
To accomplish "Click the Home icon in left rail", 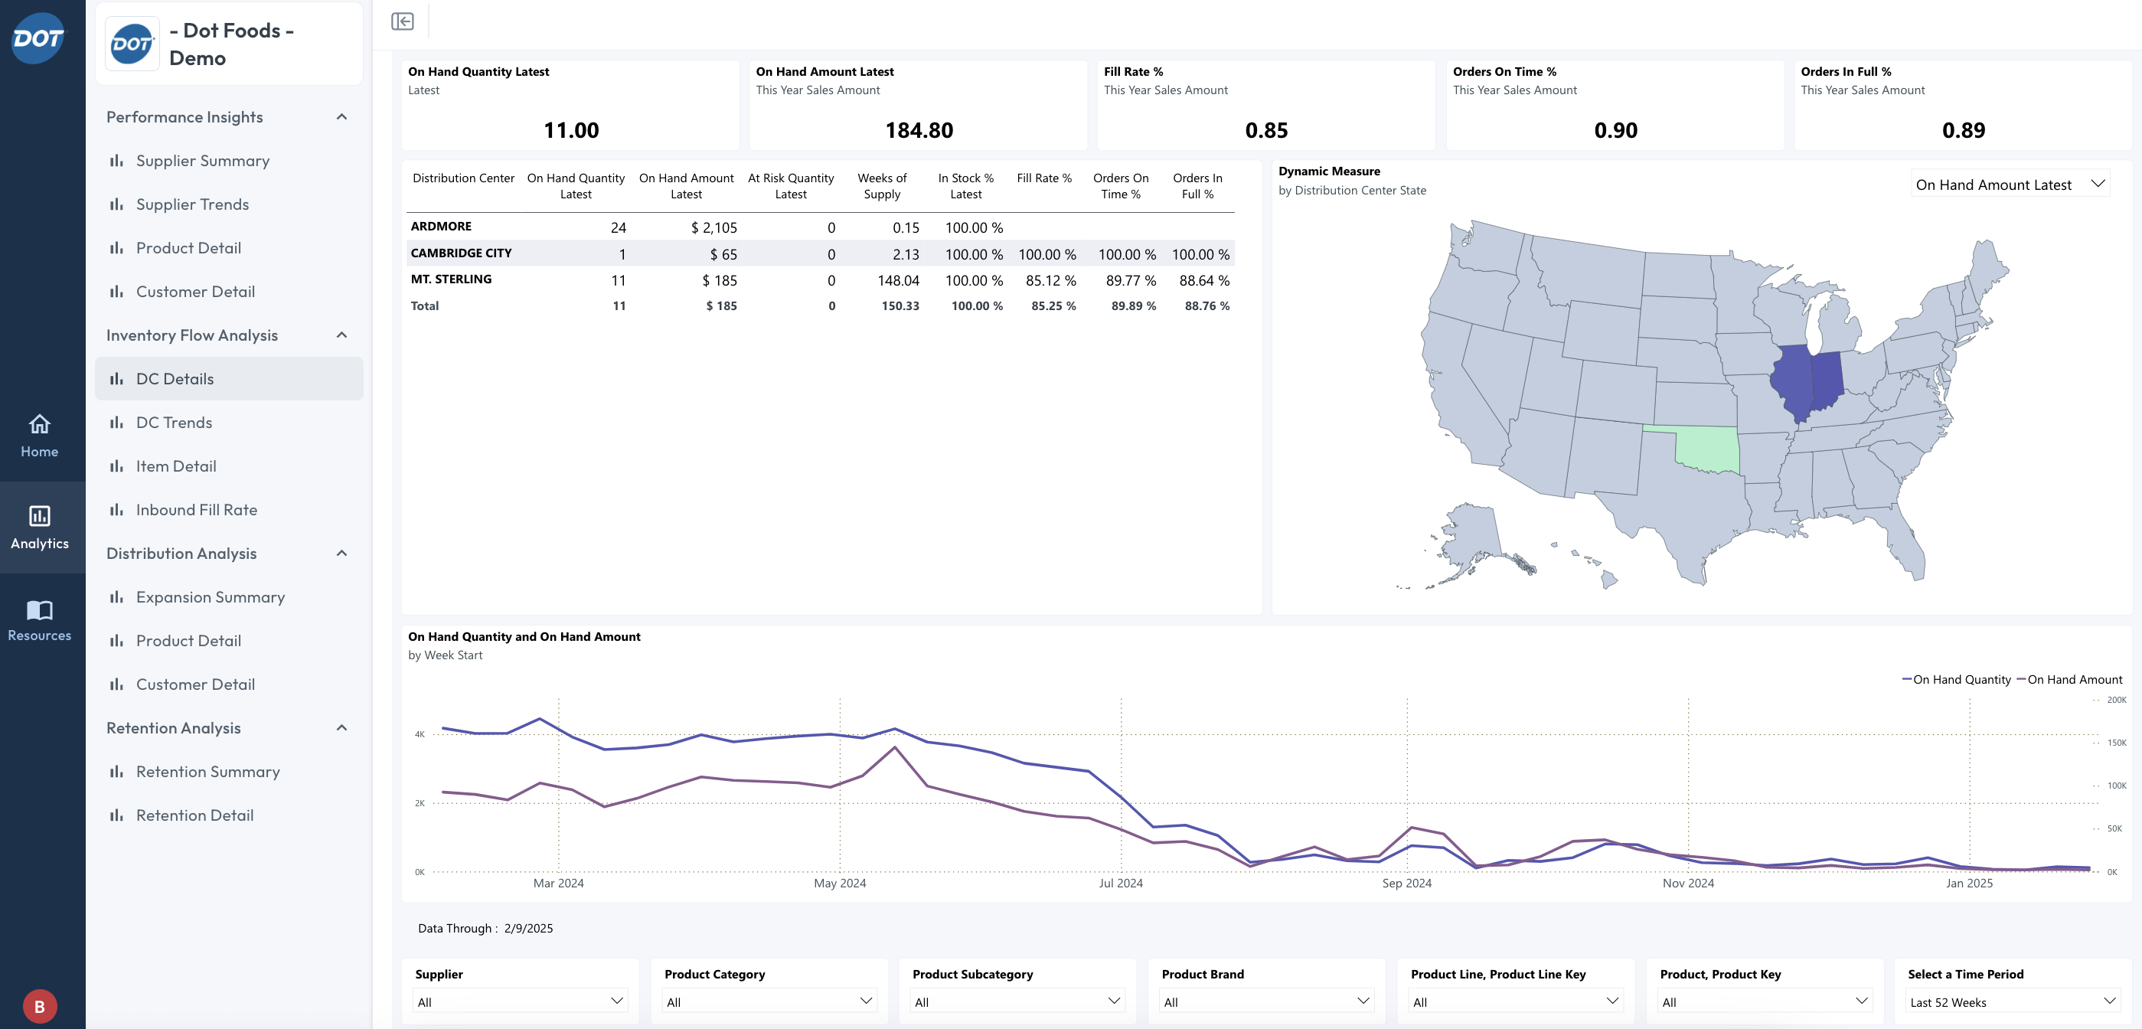I will [39, 425].
